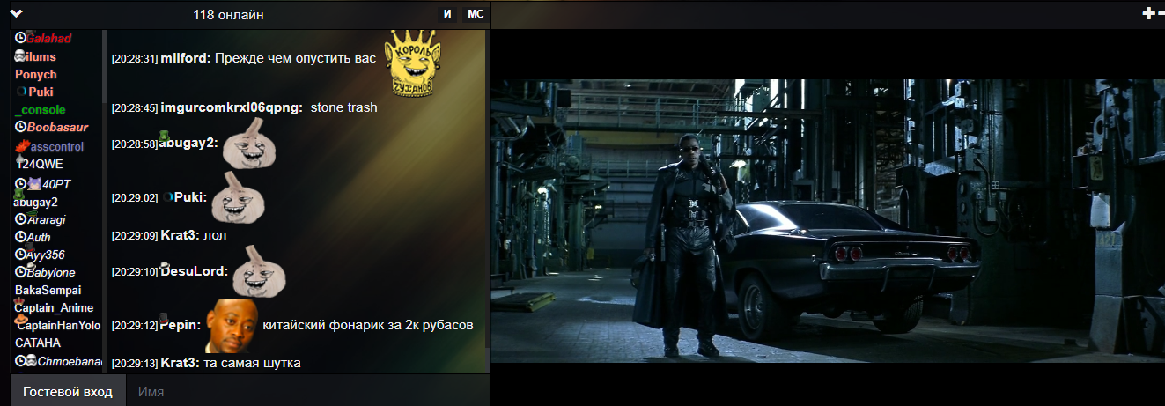Click the garlic trollface emote posted by DesuLord
This screenshot has height=406, width=1165.
pos(259,270)
